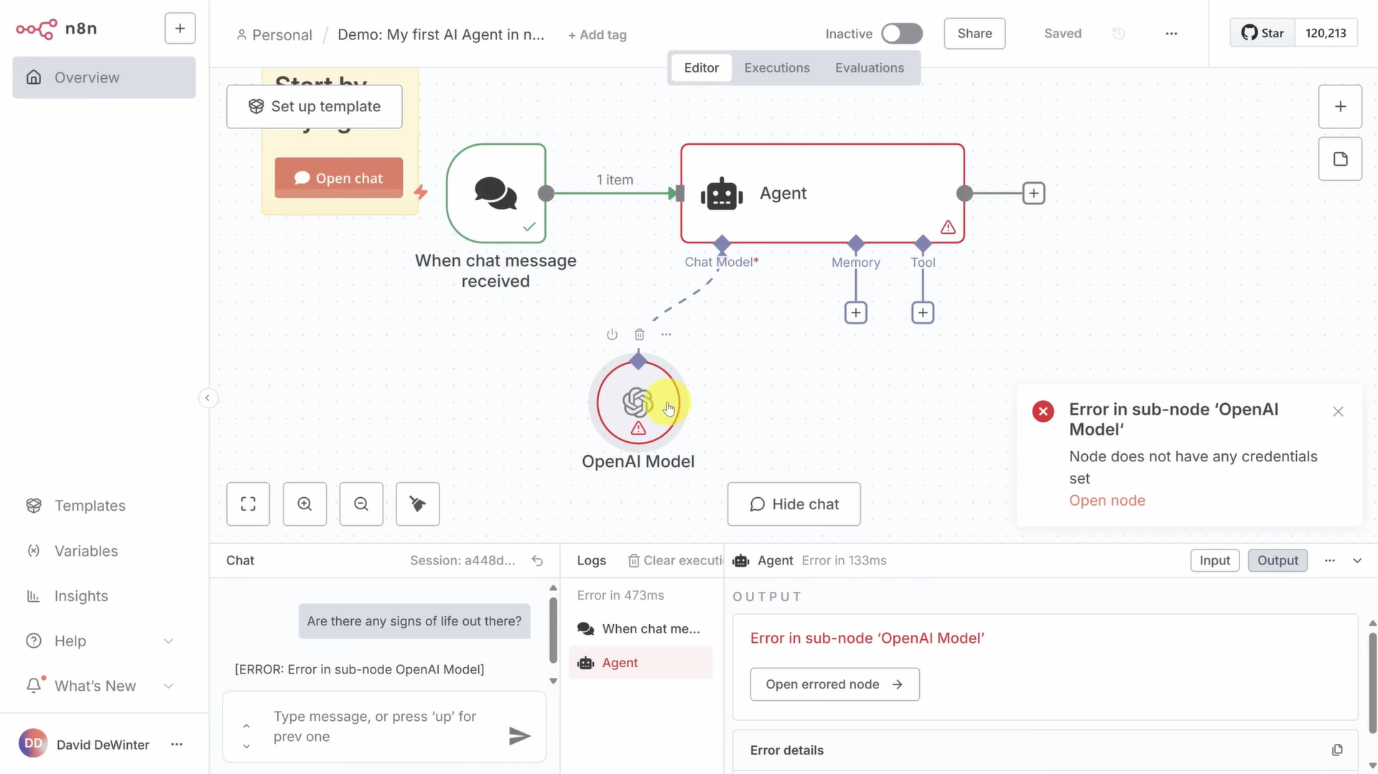Zoom in on the workflow canvas
The image size is (1378, 774).
[x=304, y=504]
